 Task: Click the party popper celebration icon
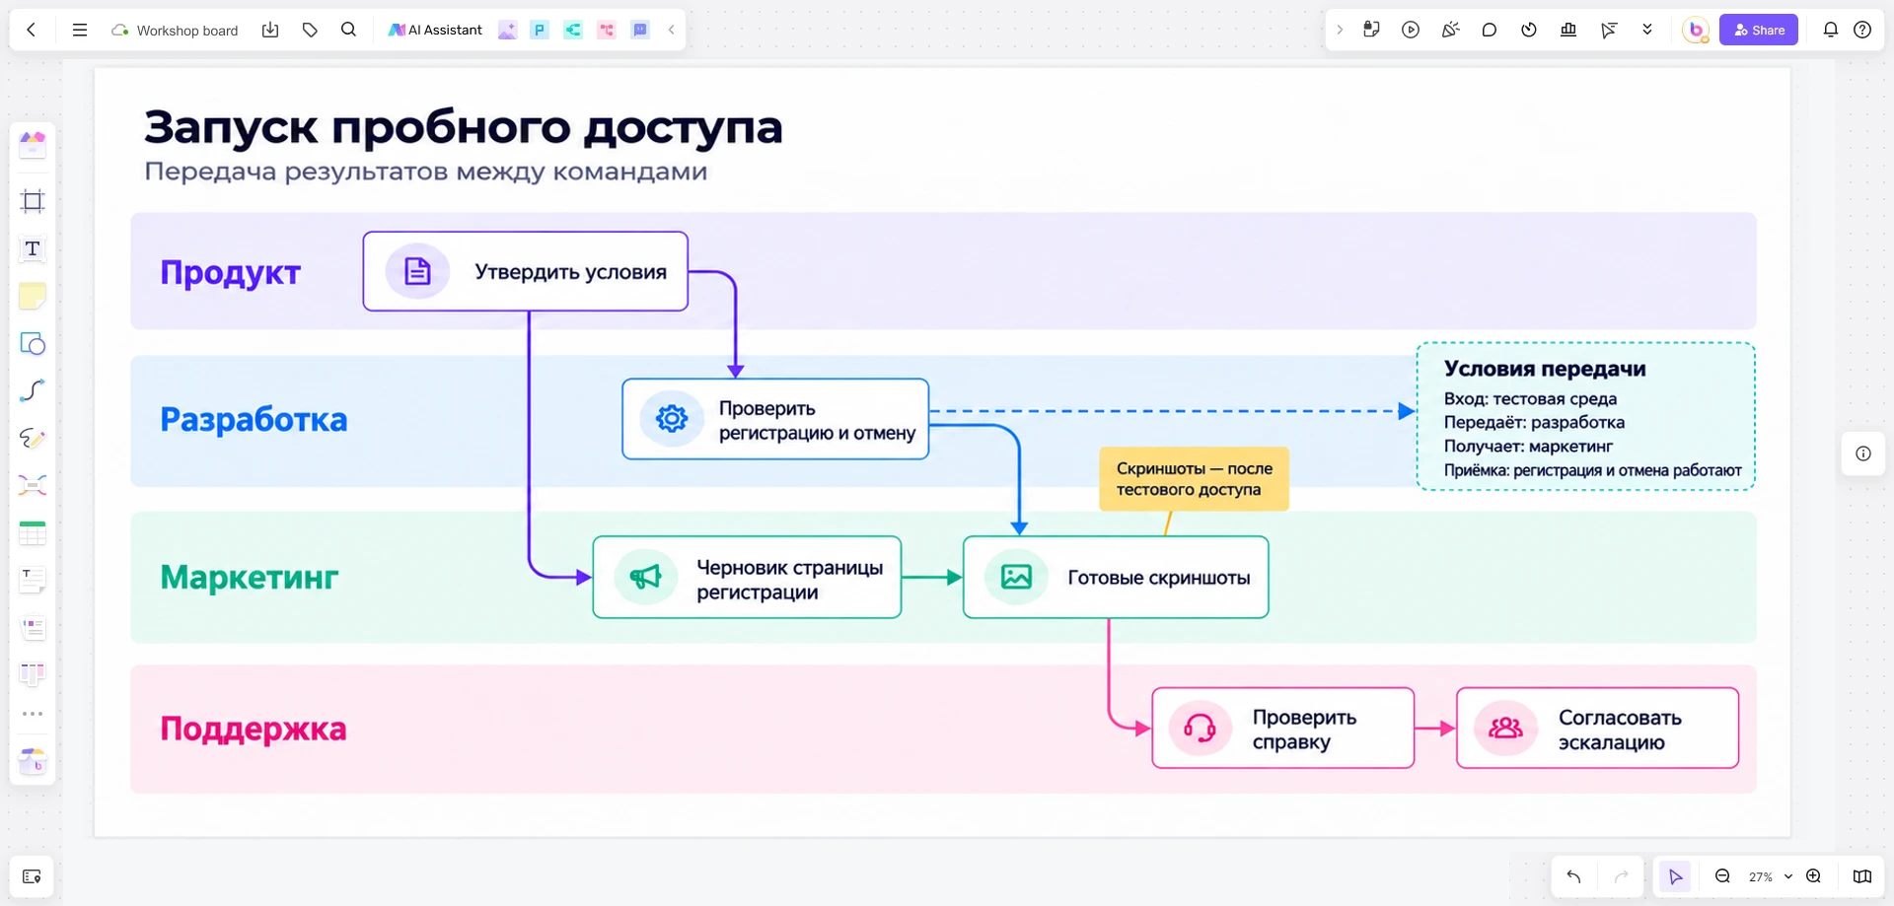pos(1450,30)
